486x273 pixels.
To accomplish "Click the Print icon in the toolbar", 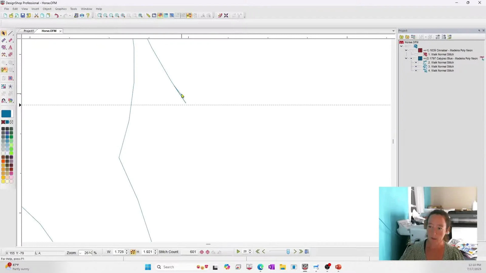I will (x=82, y=15).
